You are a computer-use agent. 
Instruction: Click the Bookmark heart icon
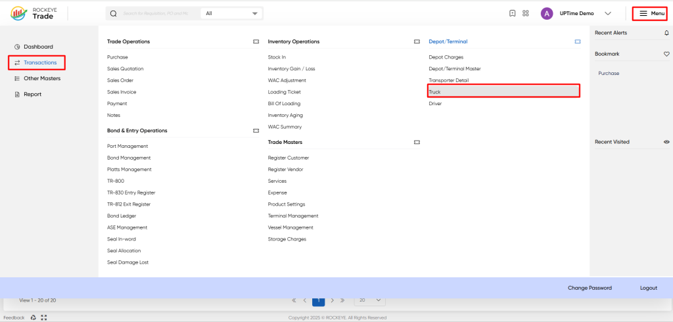(x=666, y=54)
